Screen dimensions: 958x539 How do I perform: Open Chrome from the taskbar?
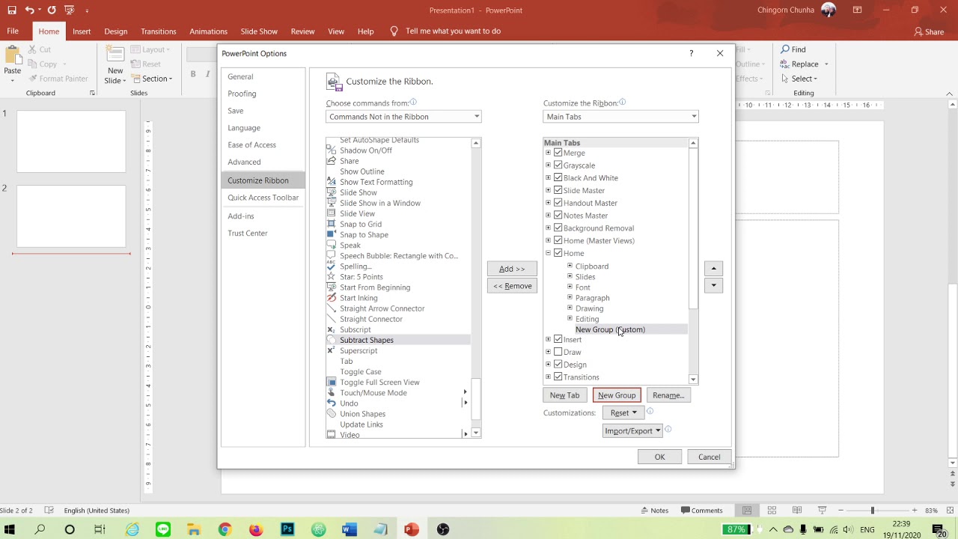pyautogui.click(x=225, y=529)
